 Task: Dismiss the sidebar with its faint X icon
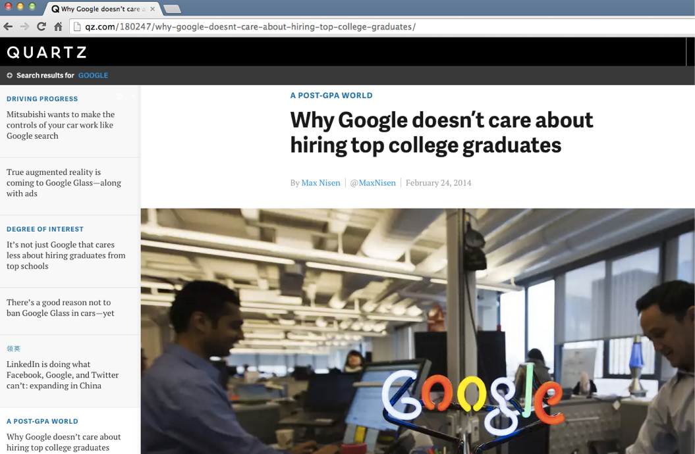133,96
